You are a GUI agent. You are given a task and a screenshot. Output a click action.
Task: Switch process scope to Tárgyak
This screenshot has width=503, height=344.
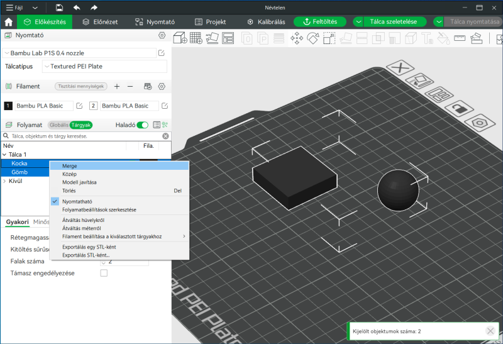pos(81,125)
